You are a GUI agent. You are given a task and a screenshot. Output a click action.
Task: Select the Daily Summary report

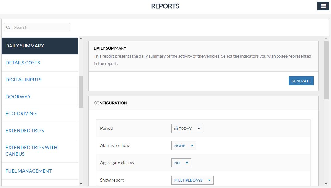click(x=25, y=46)
